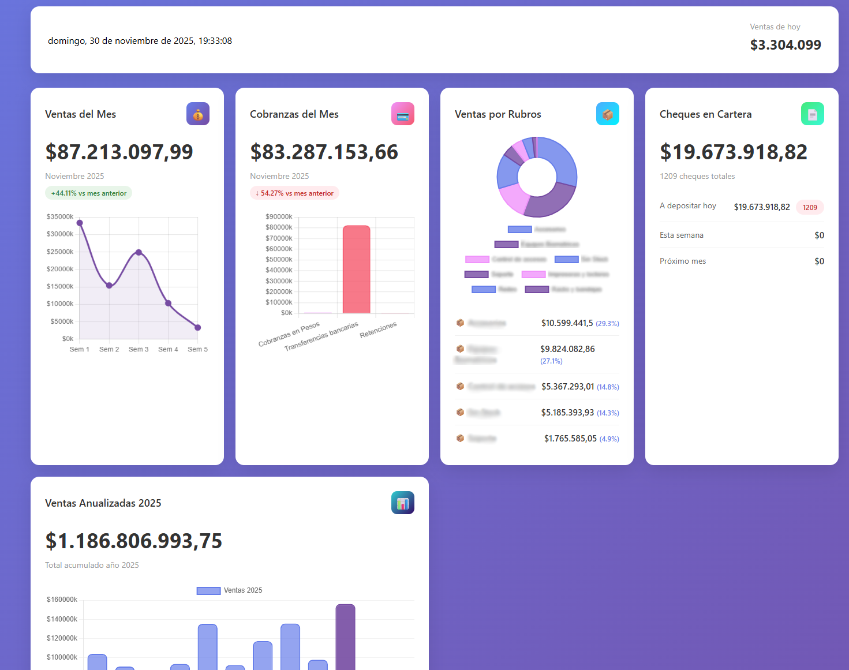This screenshot has height=670, width=849.
Task: Click the Sem 3 data point on the sales line
Action: [x=139, y=252]
